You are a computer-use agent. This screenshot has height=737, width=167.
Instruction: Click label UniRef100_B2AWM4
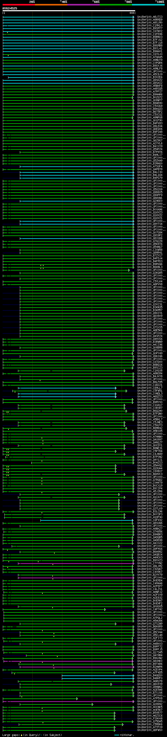click(150, 667)
